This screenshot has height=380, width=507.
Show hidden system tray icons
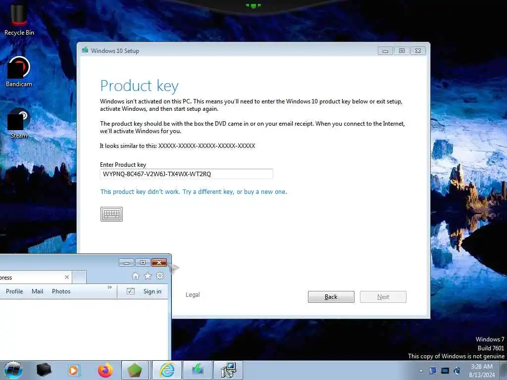pyautogui.click(x=421, y=371)
